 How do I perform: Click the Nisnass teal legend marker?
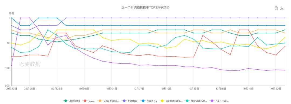[186, 101]
